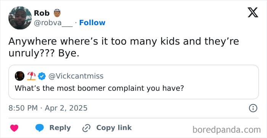Click the boredpanda.com watermark
Screen dimensions: 267x138
tap(227, 130)
